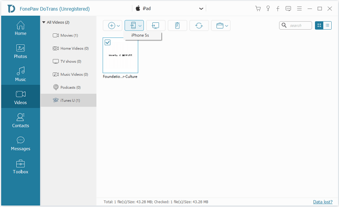Click the toolbox briefcase toolbar icon

220,25
